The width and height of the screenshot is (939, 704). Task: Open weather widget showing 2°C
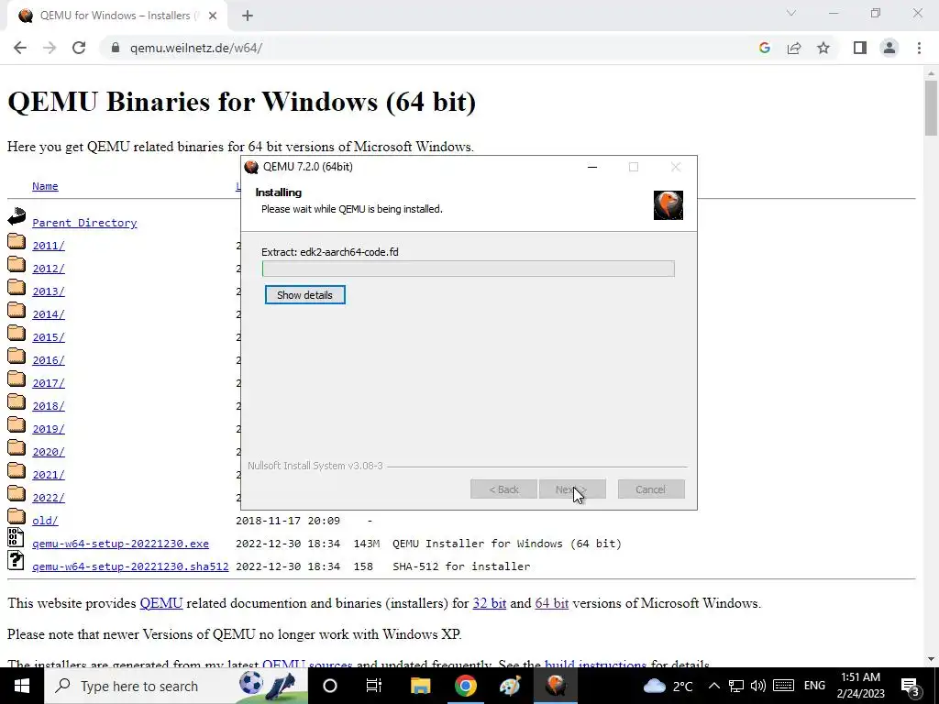pos(668,686)
